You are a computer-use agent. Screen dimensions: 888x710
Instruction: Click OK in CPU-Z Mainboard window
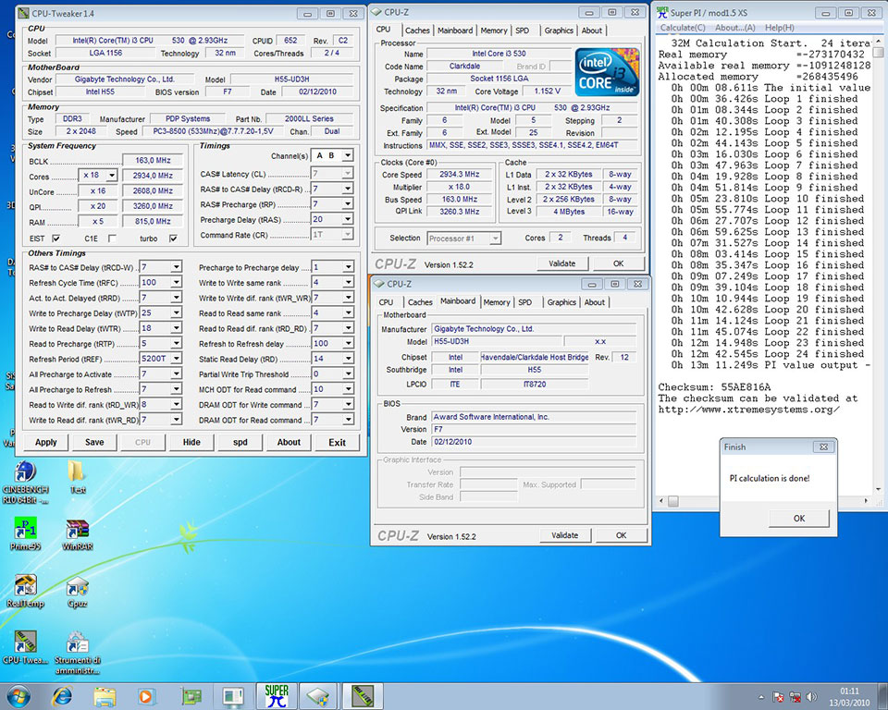tap(622, 535)
